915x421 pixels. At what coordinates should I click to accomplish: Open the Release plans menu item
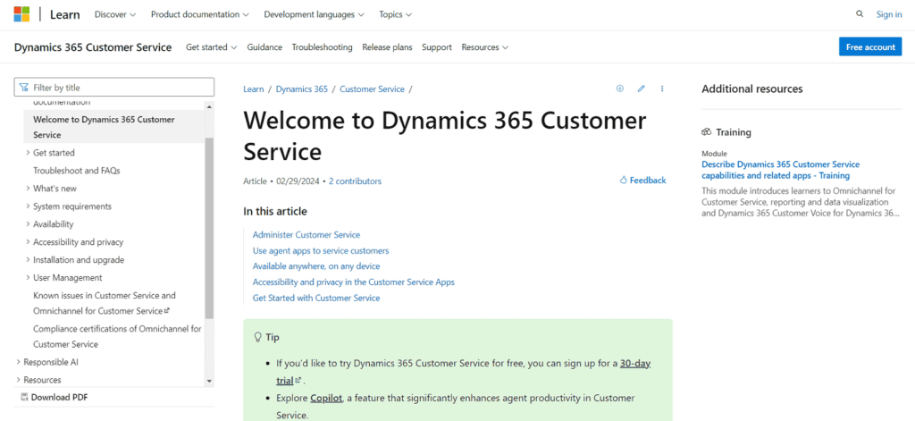[387, 47]
